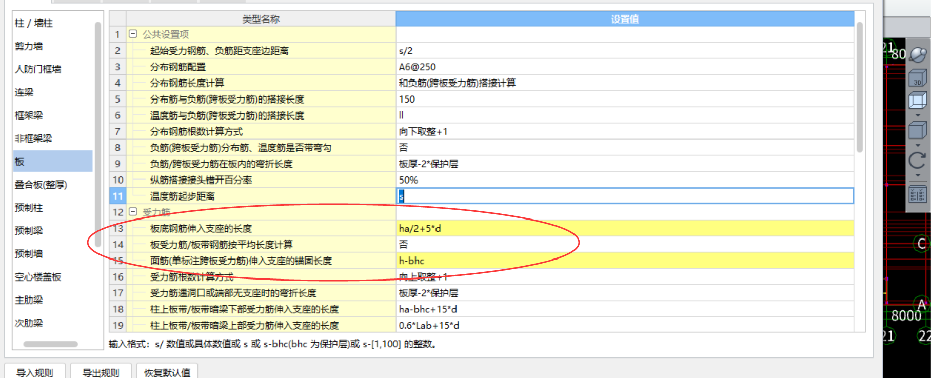
Task: Select 预制柱 in the component list
Action: coord(29,208)
